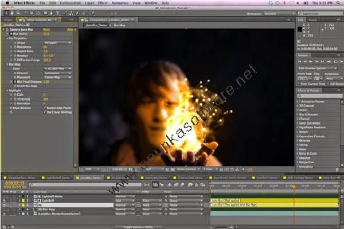This screenshot has height=229, width=344.
Task: Start RAM preview in Preview panel
Action: [x=341, y=62]
